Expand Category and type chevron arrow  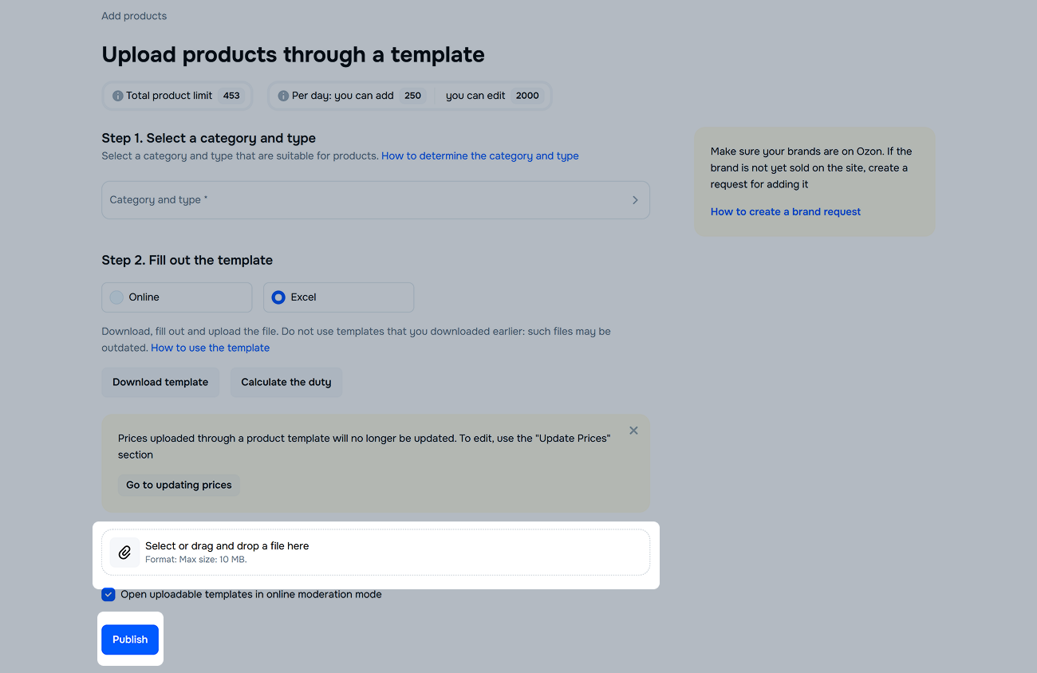click(635, 200)
